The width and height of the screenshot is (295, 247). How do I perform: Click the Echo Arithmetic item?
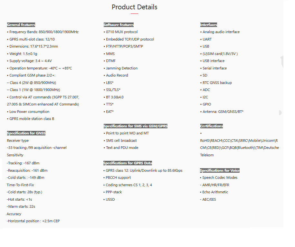pyautogui.click(x=215, y=192)
